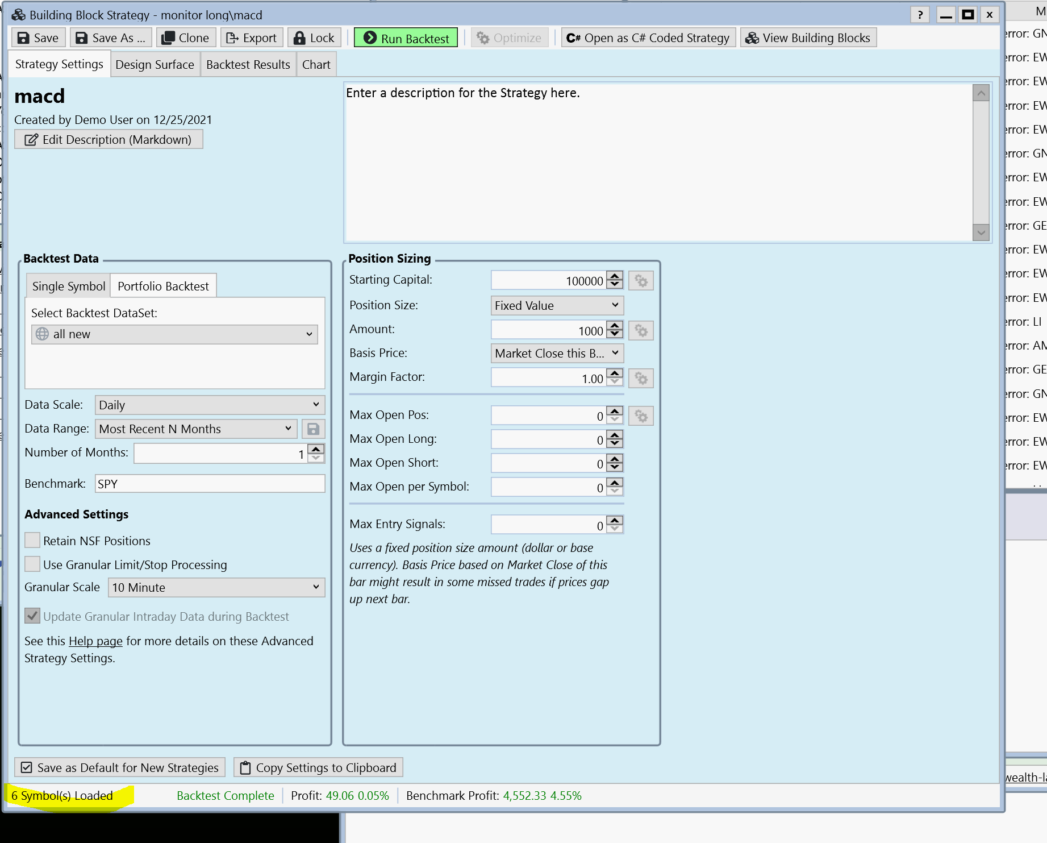Select the Single Symbol tab
1047x843 pixels.
[x=69, y=286]
